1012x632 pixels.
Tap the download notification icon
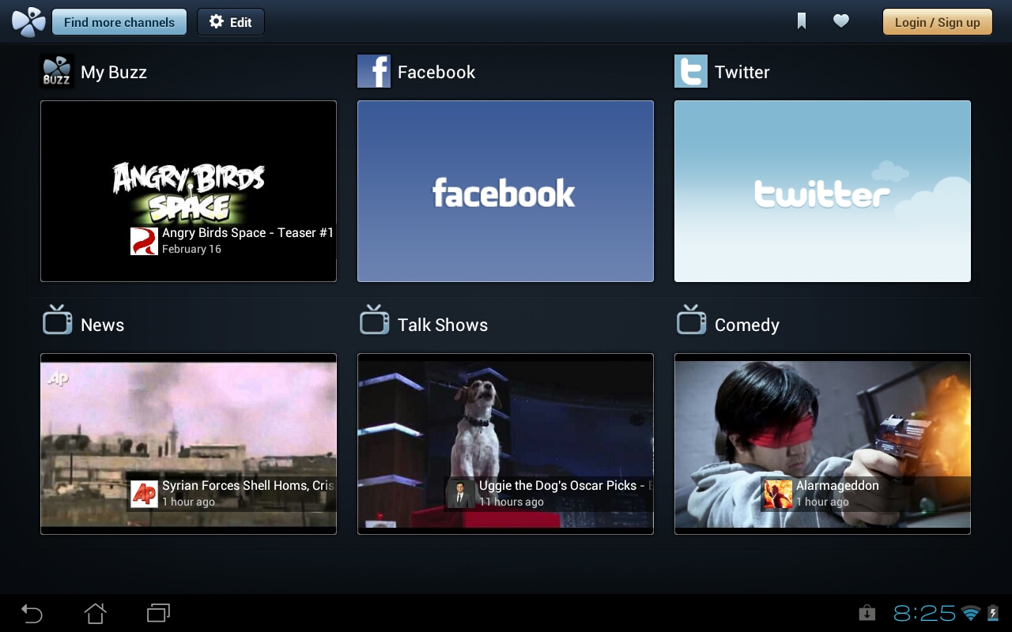pyautogui.click(x=867, y=613)
